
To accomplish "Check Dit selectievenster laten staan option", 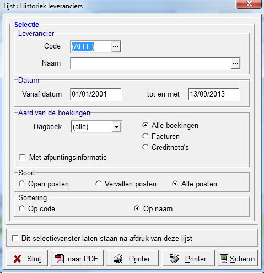I will [15, 238].
